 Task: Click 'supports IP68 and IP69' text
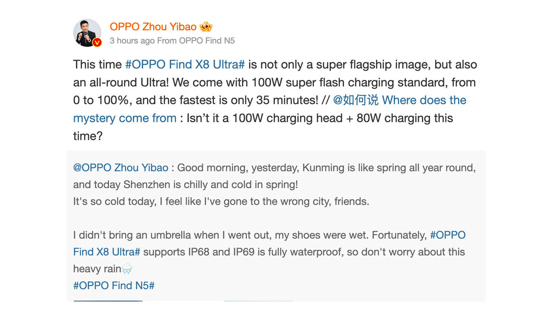(x=199, y=252)
